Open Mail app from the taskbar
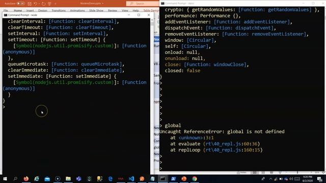The image size is (326, 183). point(47,178)
